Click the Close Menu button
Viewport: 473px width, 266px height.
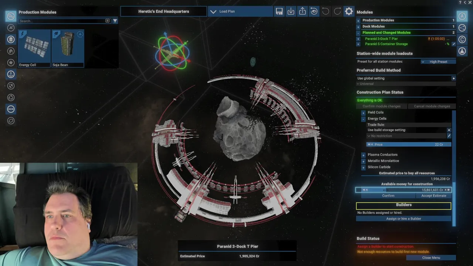[x=431, y=258]
